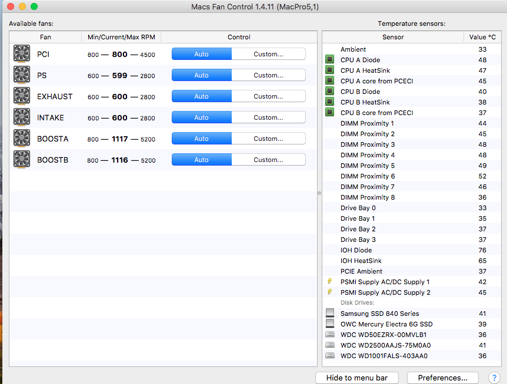The width and height of the screenshot is (507, 384).
Task: Select the Drive Bay 1 row
Action: click(412, 218)
